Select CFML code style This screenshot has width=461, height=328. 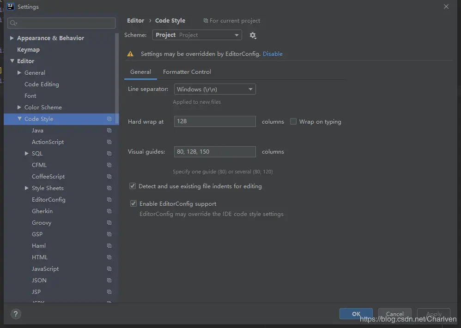pos(39,165)
